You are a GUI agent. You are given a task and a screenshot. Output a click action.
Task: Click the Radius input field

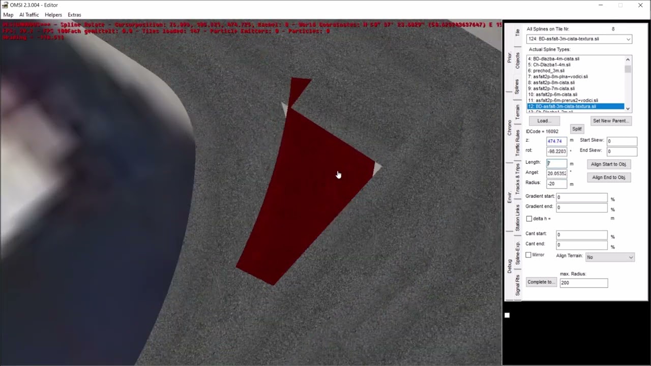click(x=556, y=184)
